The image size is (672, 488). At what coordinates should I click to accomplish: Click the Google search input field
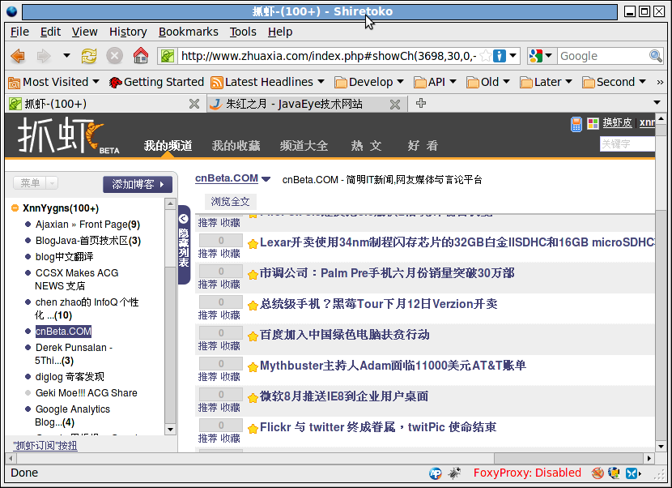pos(603,56)
